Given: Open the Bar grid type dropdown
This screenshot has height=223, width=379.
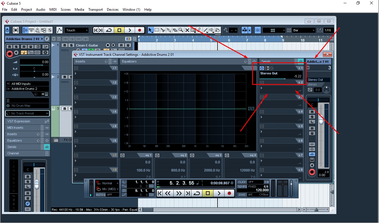Looking at the screenshot, I should click(x=304, y=30).
